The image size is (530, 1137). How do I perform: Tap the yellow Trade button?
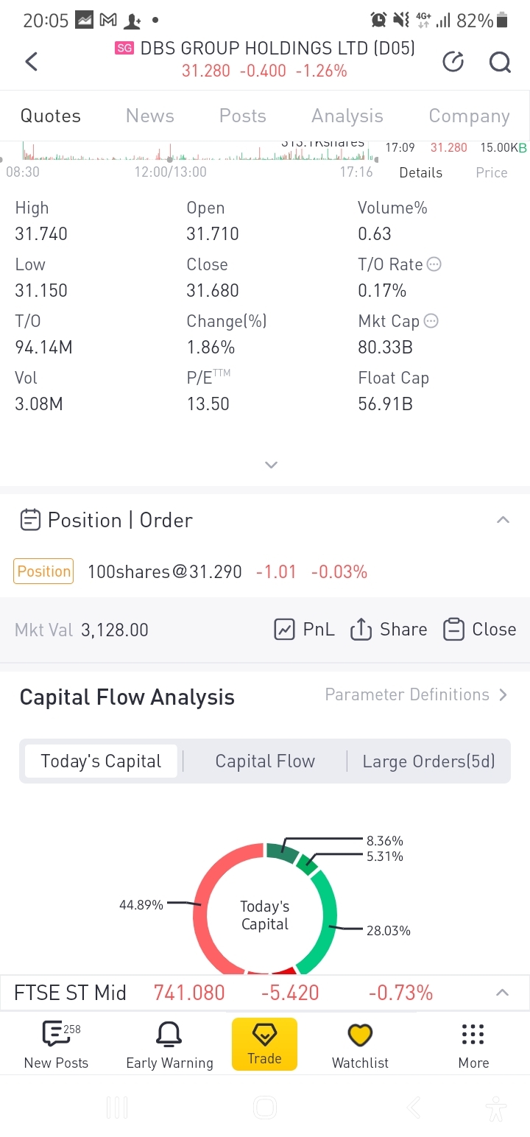tap(264, 1044)
